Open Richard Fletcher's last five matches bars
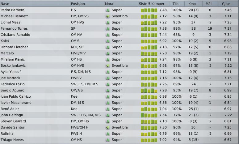The image size is (239, 144). click(149, 47)
